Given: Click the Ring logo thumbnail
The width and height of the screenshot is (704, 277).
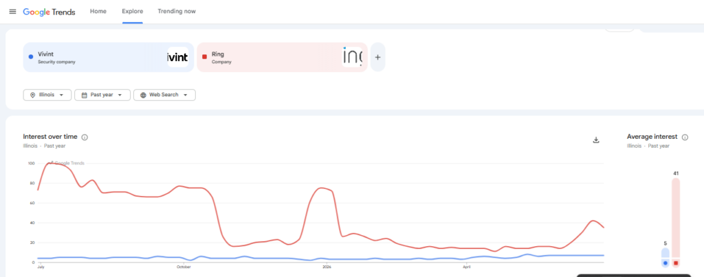Looking at the screenshot, I should pos(351,57).
